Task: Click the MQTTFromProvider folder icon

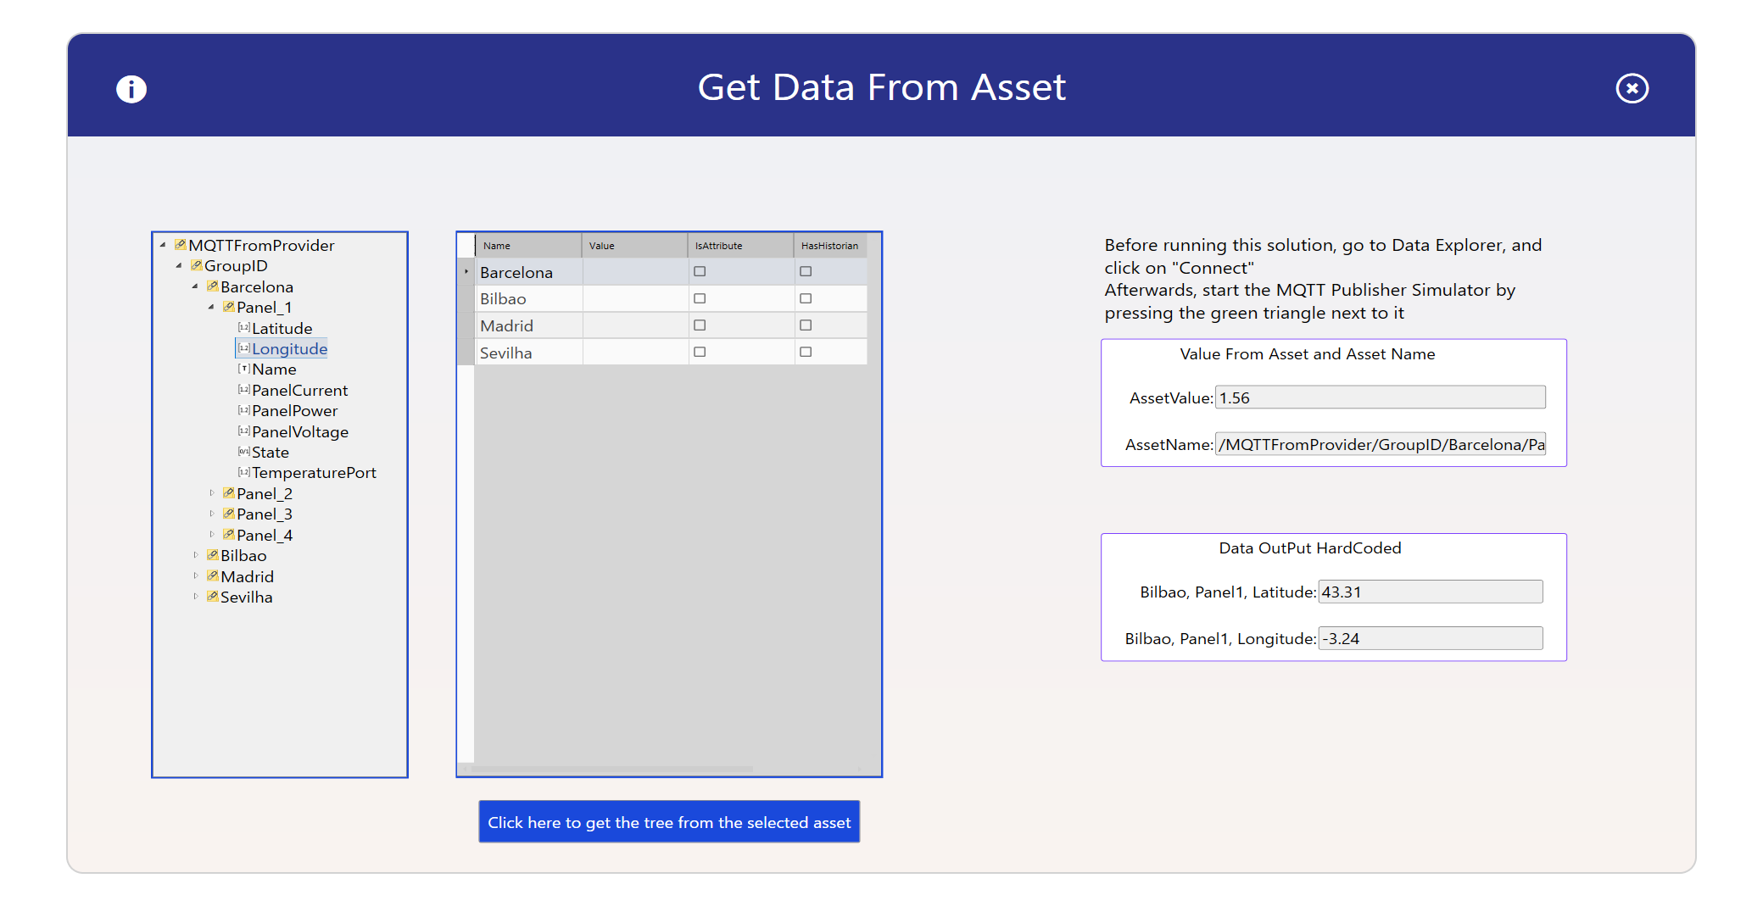Action: 180,245
